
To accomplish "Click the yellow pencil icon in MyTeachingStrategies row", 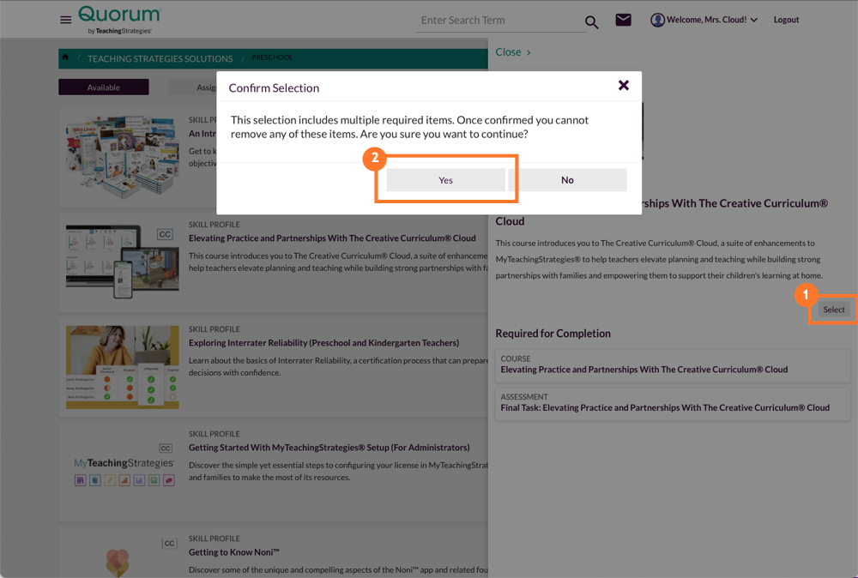I will [110, 480].
